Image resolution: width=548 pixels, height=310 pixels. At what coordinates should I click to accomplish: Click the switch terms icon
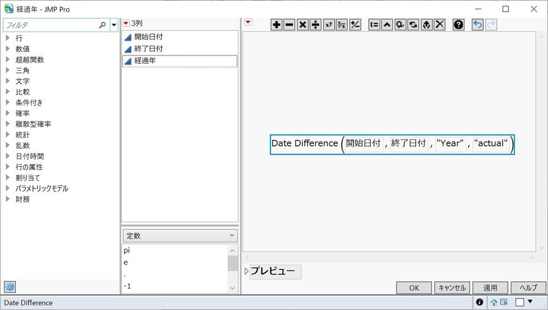(x=413, y=25)
